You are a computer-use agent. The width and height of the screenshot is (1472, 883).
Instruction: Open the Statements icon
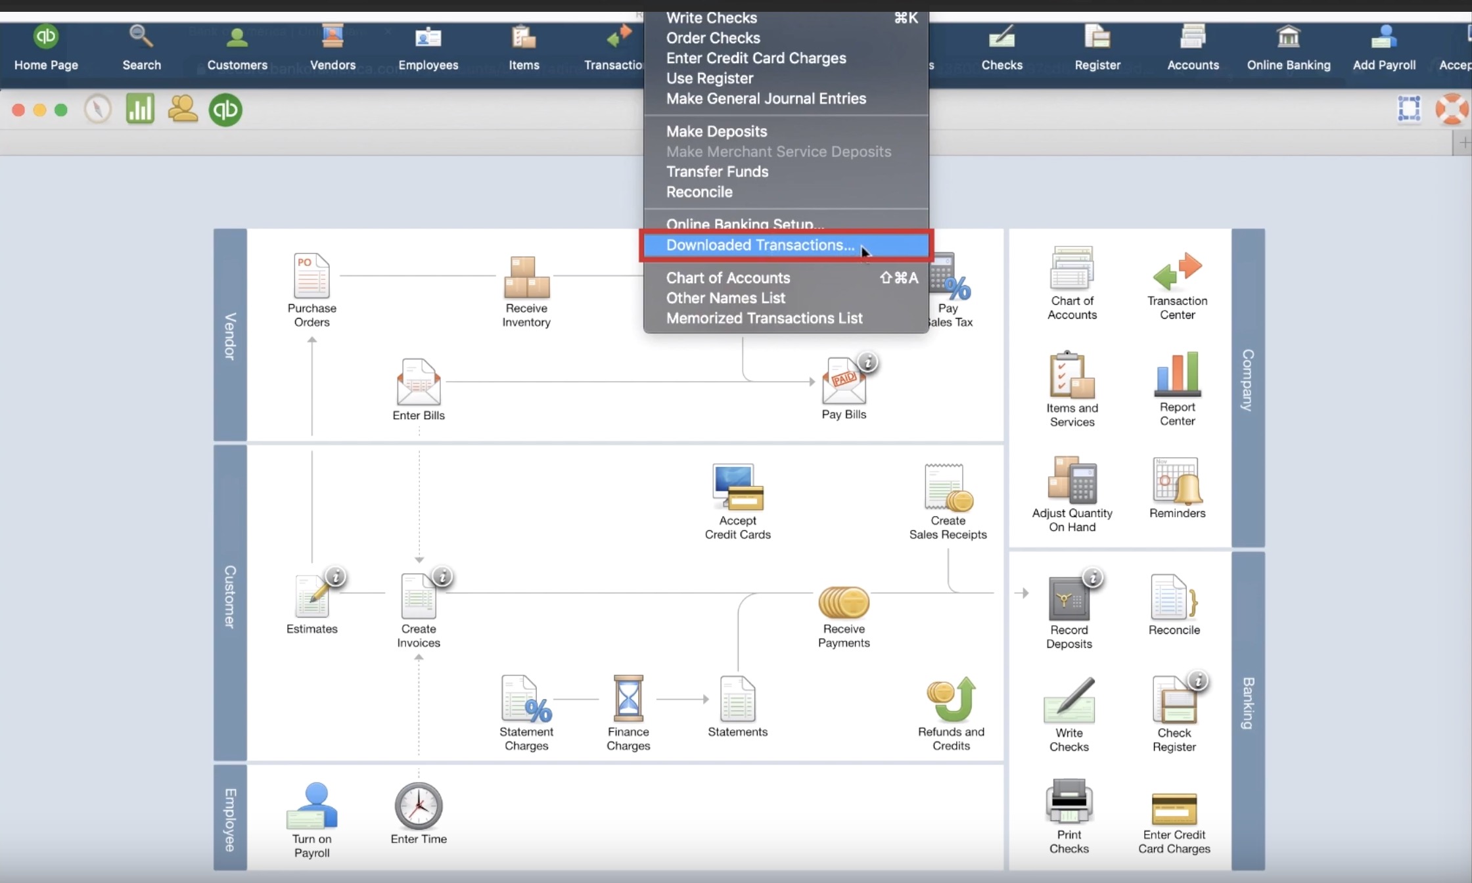pos(737,698)
